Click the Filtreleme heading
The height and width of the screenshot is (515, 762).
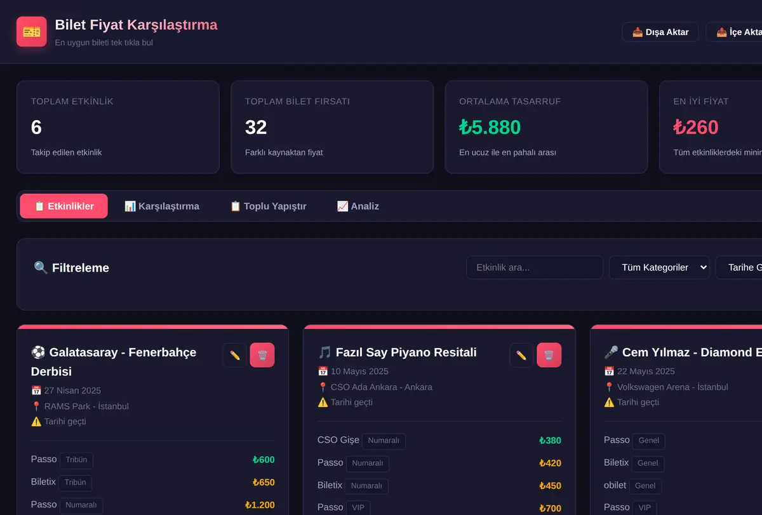(x=72, y=268)
